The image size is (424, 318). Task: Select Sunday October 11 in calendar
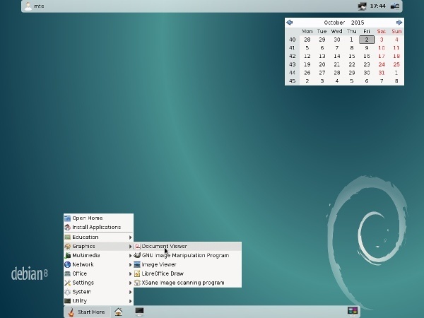[x=396, y=48]
